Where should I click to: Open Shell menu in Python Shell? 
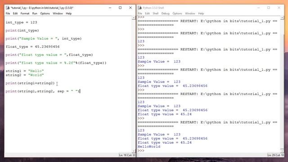[155, 13]
